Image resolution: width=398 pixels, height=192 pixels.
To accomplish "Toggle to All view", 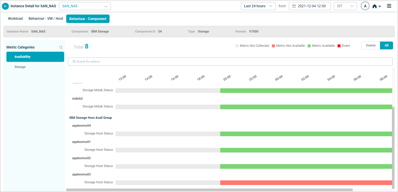I will (x=386, y=46).
